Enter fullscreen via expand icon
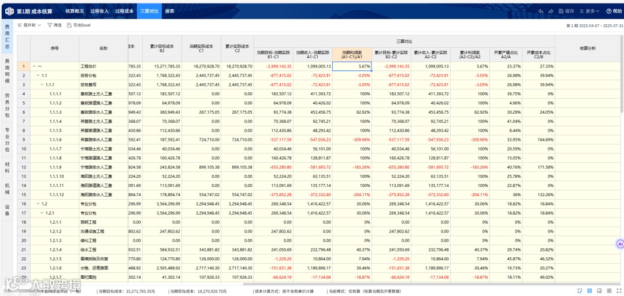Screen dimensions: 624x296 click(x=618, y=291)
